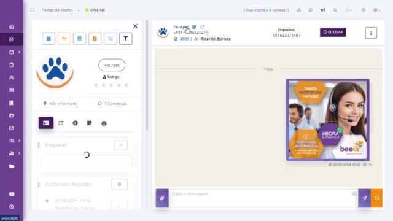Click the Etiquetas user button
393x221 pixels.
tap(121, 145)
